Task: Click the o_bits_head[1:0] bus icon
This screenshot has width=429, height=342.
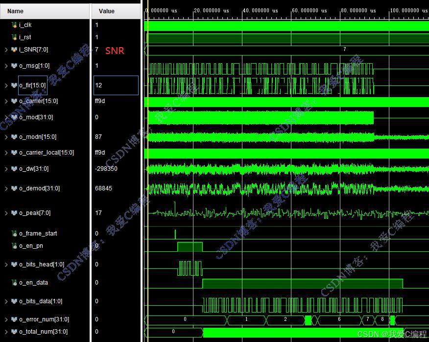Action: coord(14,264)
